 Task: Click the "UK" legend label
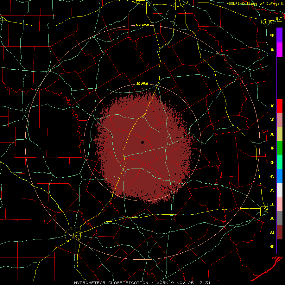point(272,50)
